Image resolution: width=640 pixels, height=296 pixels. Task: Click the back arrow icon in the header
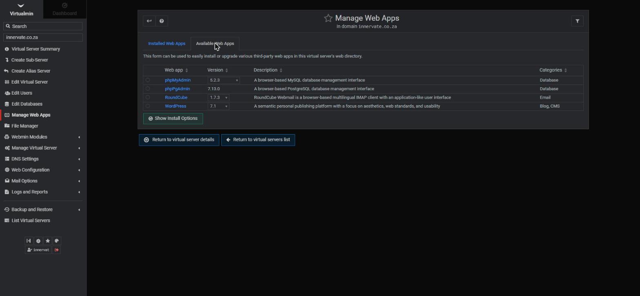pyautogui.click(x=149, y=21)
